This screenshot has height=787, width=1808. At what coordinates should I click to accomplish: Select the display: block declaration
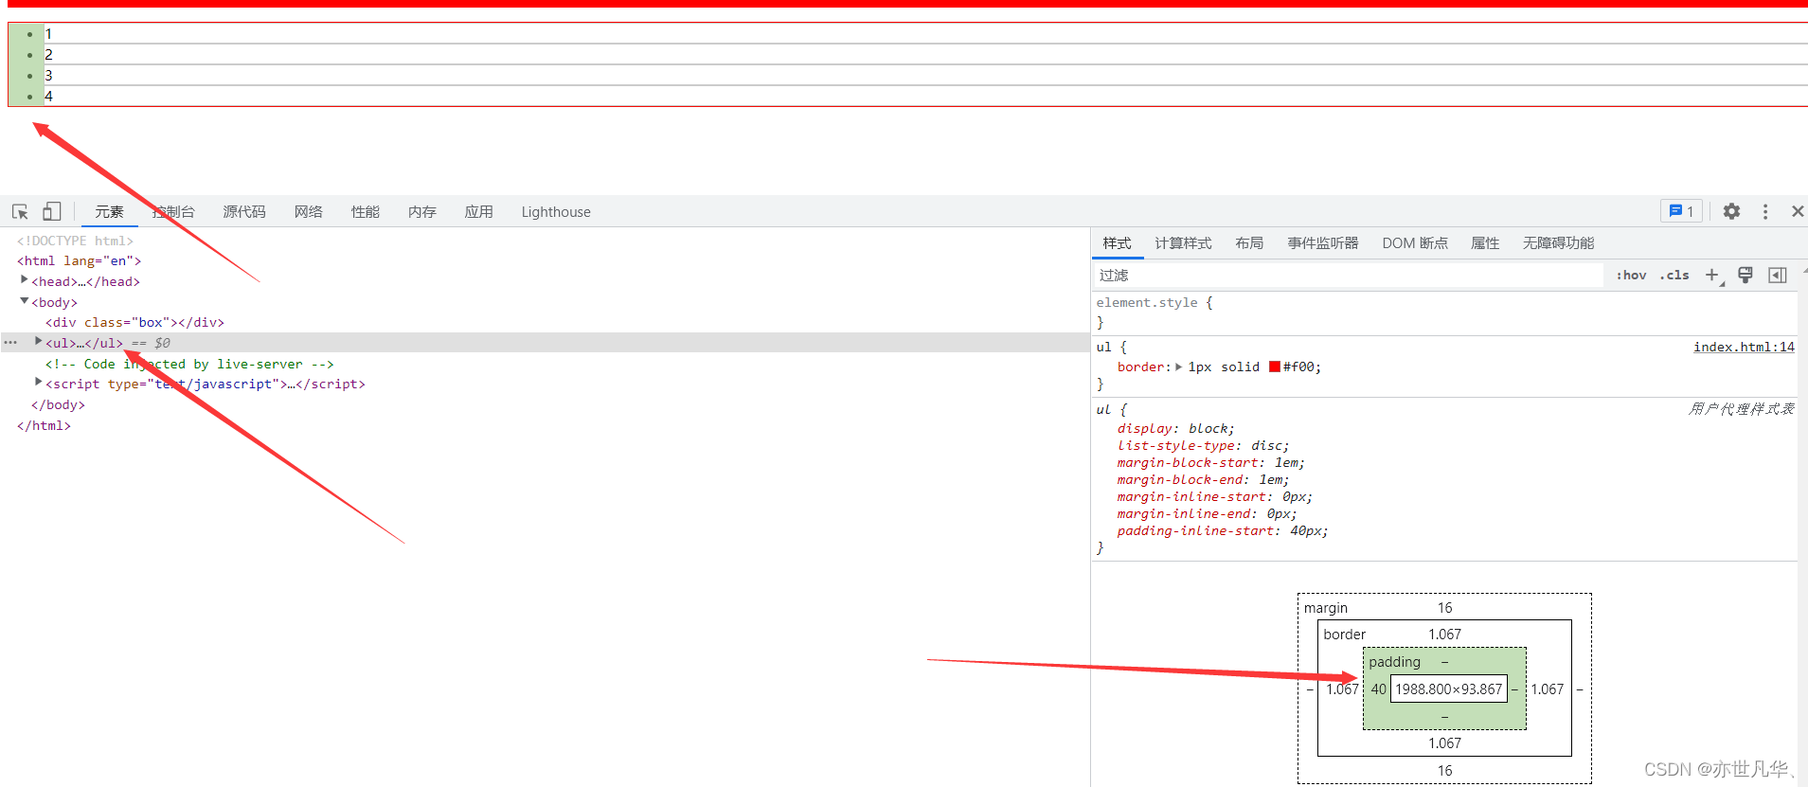click(x=1175, y=429)
